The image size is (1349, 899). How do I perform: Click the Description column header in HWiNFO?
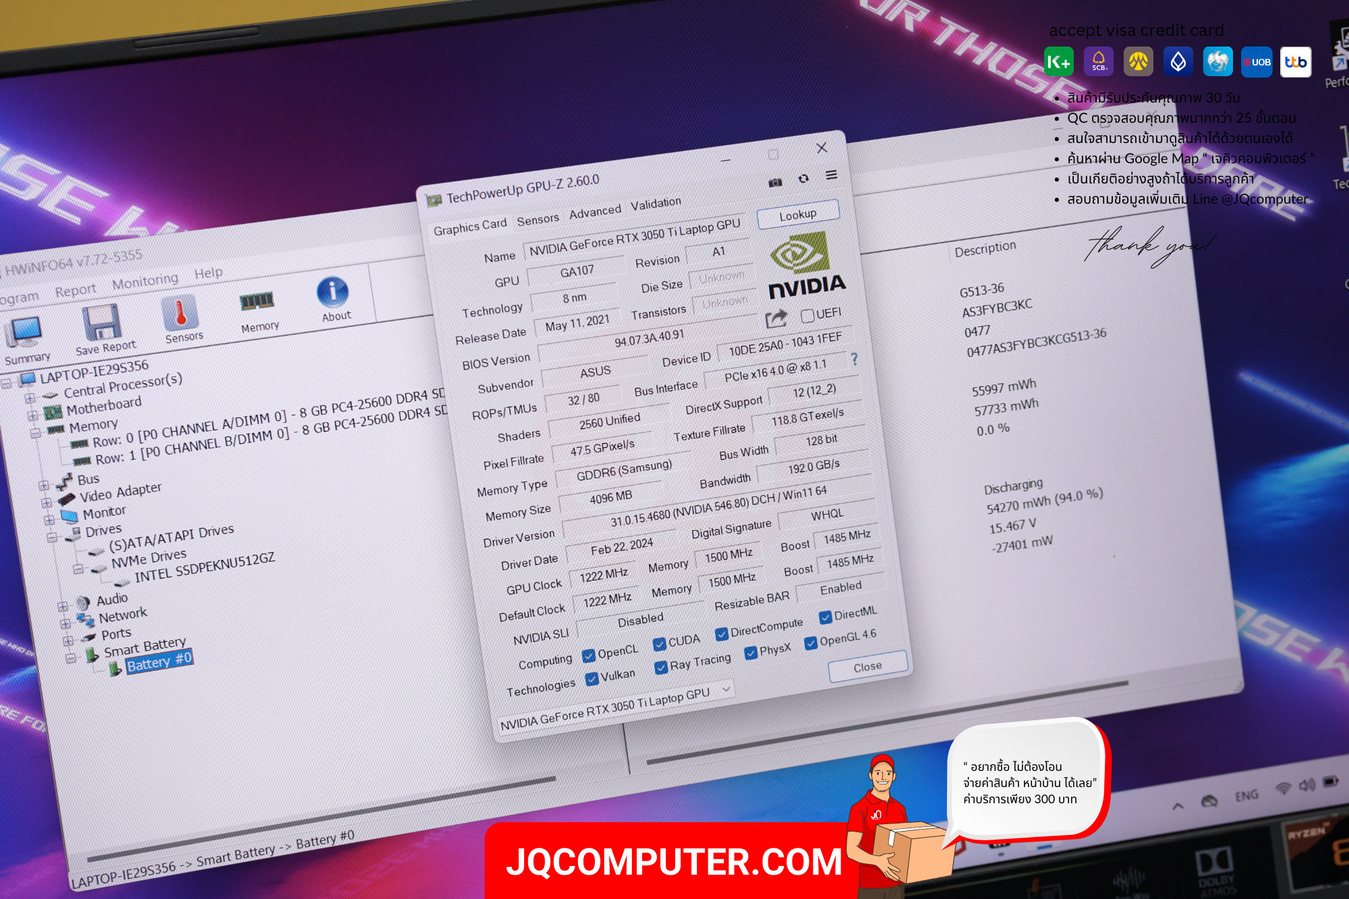pyautogui.click(x=985, y=248)
